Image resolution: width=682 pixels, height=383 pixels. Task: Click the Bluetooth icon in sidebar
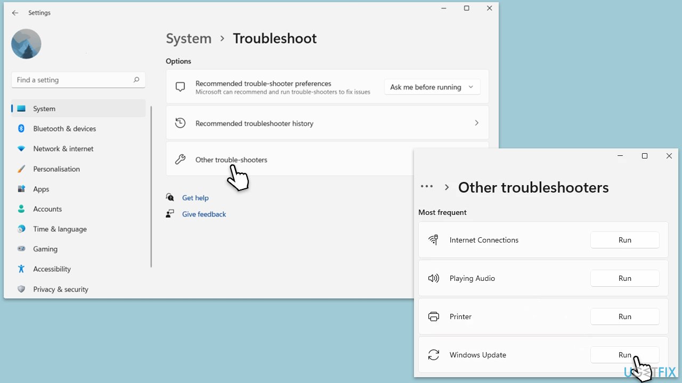click(21, 129)
